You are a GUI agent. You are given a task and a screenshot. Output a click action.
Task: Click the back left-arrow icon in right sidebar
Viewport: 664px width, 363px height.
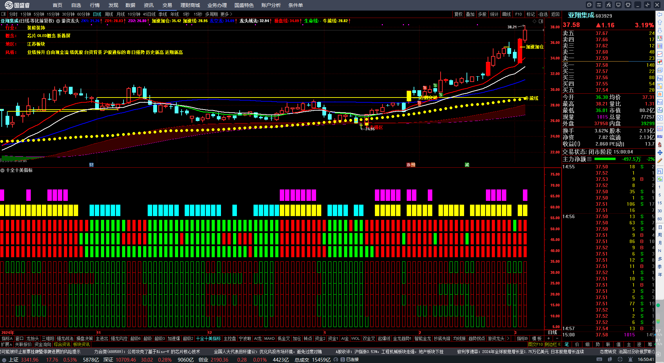660,15
